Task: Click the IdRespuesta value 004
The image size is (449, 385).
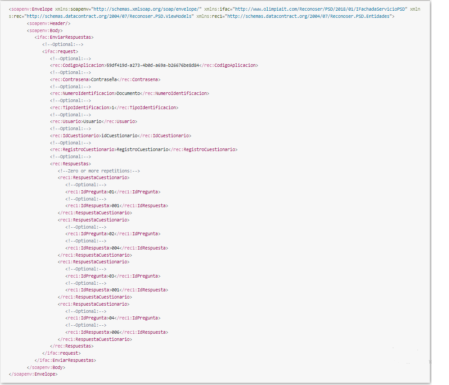Action: [x=114, y=248]
